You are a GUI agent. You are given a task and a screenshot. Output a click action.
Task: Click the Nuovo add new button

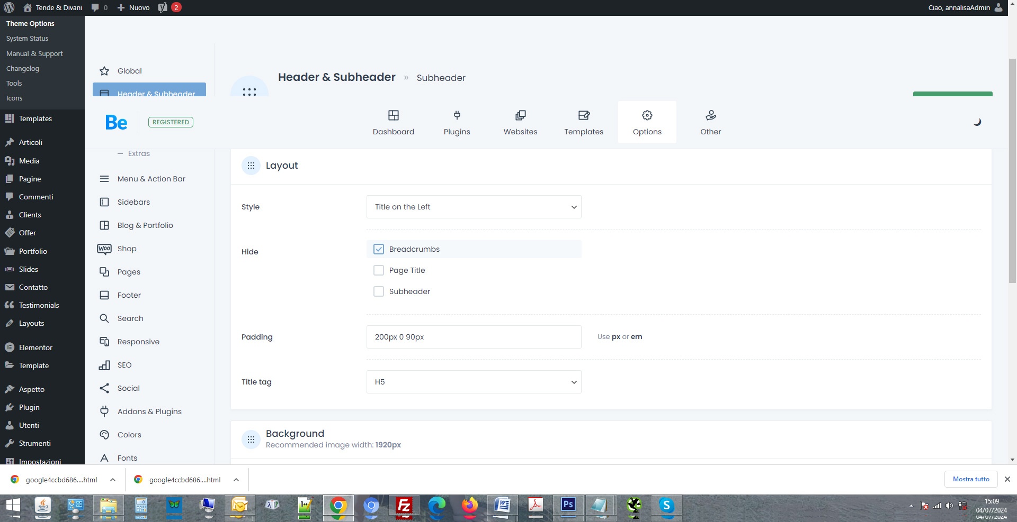pyautogui.click(x=133, y=7)
